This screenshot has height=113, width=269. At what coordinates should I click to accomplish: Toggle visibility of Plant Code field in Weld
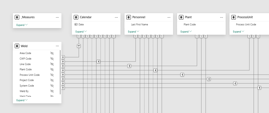tap(52, 69)
